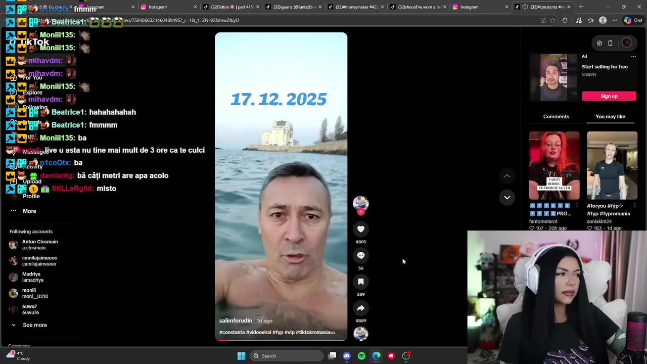Click the video progress bar
The height and width of the screenshot is (364, 647).
tap(281, 340)
